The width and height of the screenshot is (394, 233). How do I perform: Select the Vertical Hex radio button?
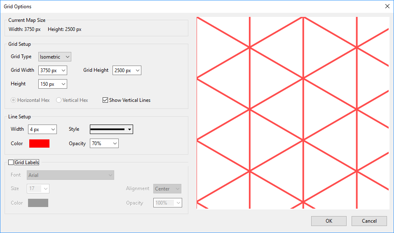point(59,100)
